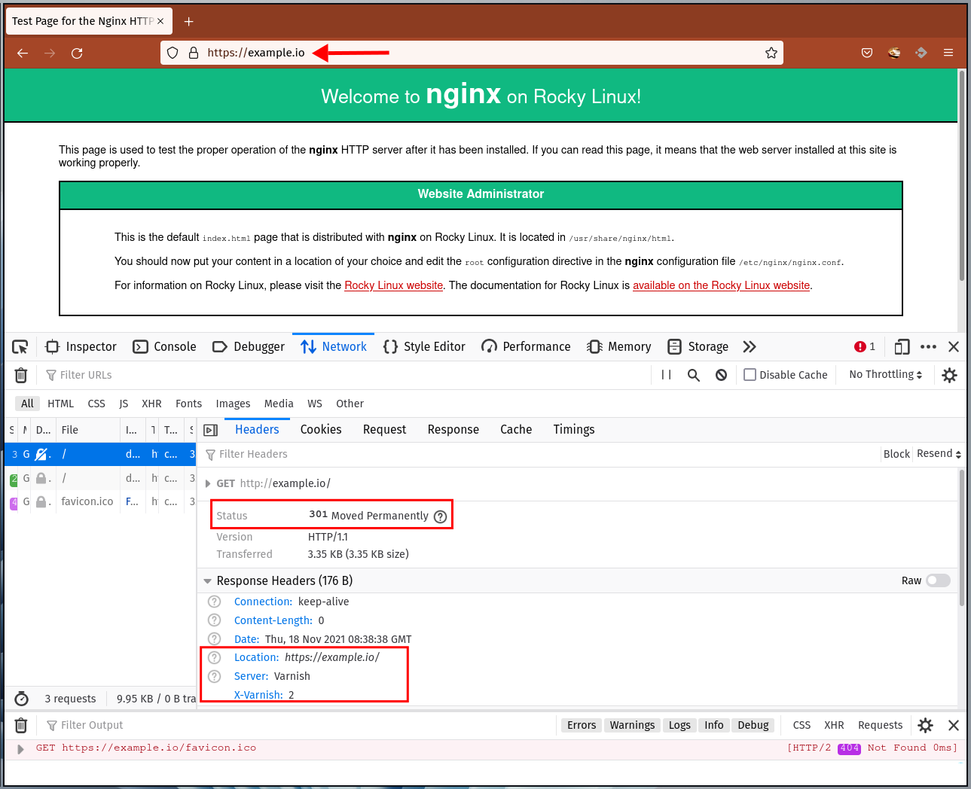Screen dimensions: 971x789
Task: Activate the element picker tool
Action: click(x=20, y=347)
